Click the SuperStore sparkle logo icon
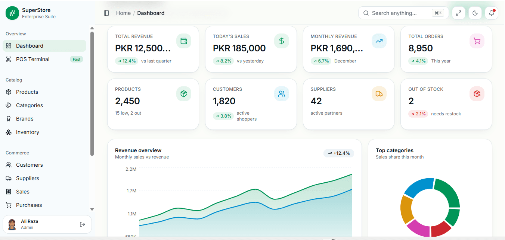The height and width of the screenshot is (240, 505). pos(12,13)
